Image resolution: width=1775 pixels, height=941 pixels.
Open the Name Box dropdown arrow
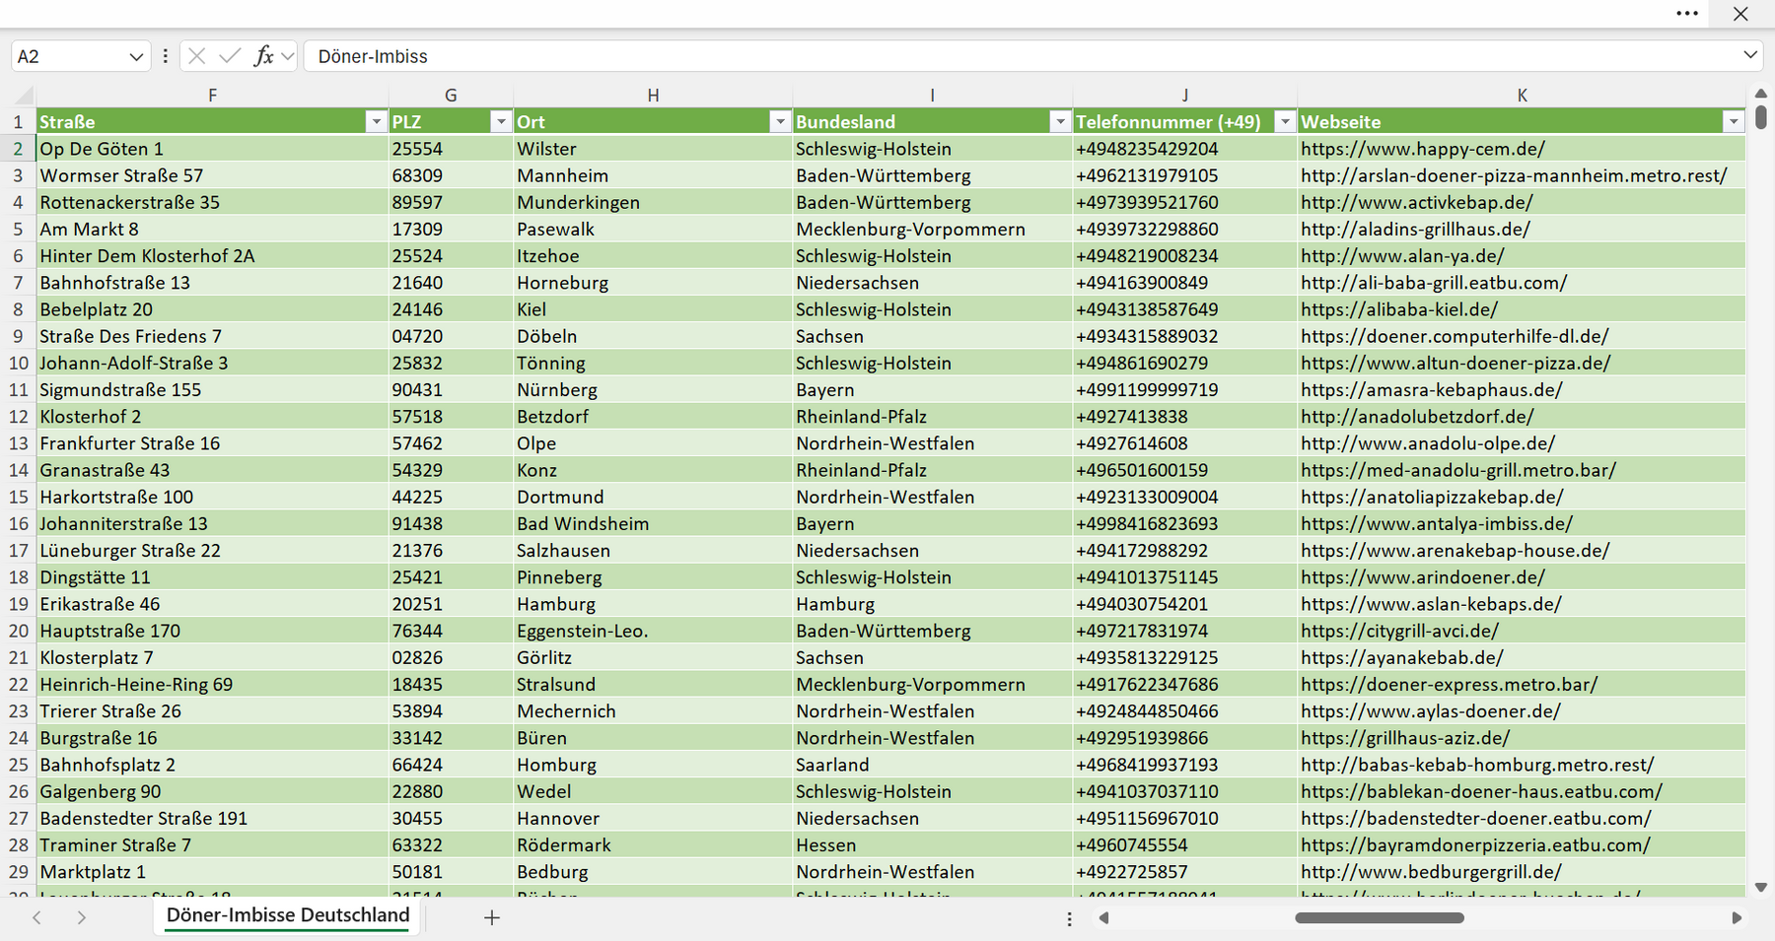coord(136,57)
